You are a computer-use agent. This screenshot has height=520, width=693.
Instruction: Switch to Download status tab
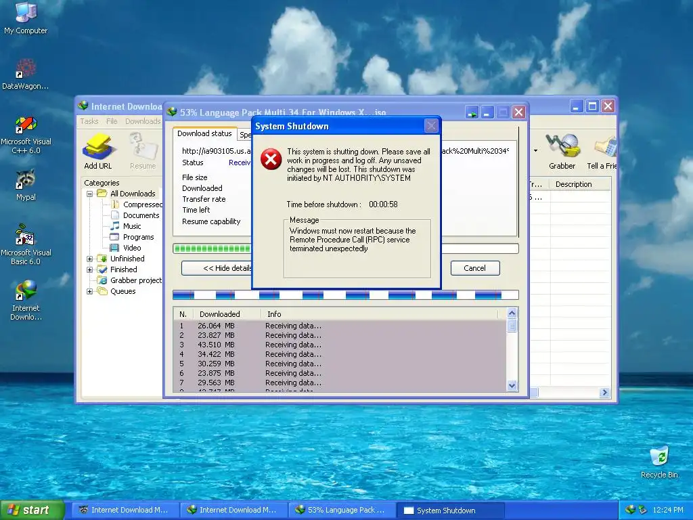(x=204, y=133)
